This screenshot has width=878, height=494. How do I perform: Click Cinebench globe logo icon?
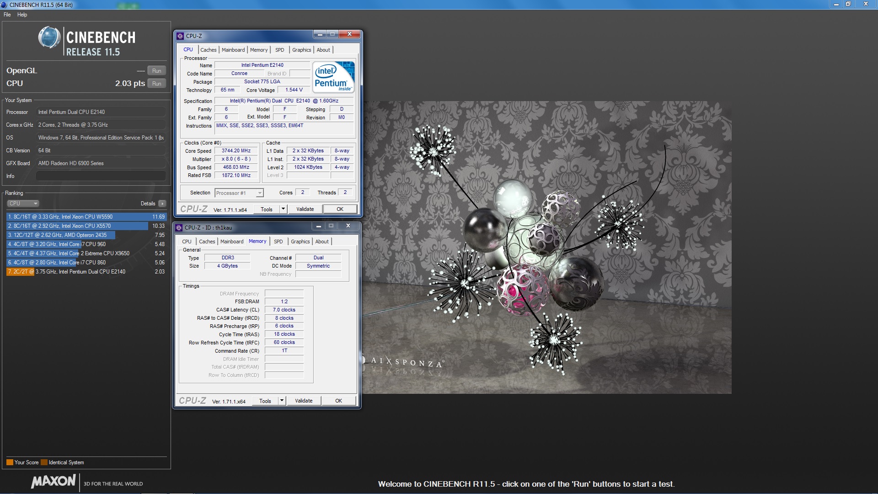(49, 38)
